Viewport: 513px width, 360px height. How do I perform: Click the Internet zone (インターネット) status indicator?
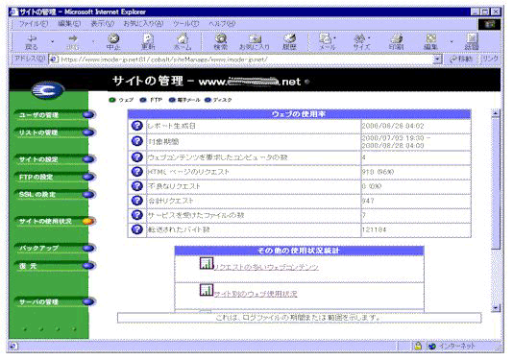(452, 346)
